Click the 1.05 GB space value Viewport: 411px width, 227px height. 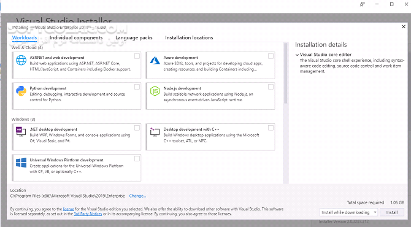click(x=397, y=202)
